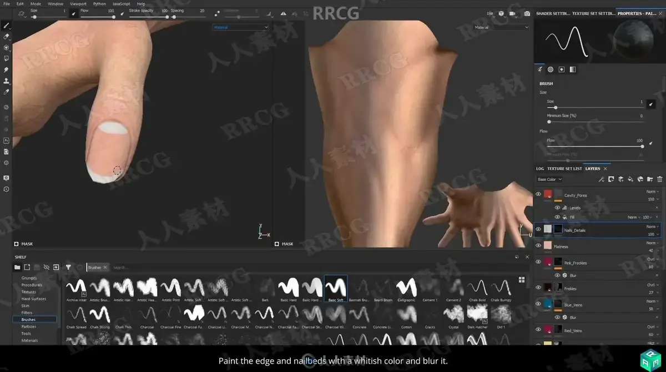
Task: Hide the Cavity_Pores layer
Action: tap(538, 194)
